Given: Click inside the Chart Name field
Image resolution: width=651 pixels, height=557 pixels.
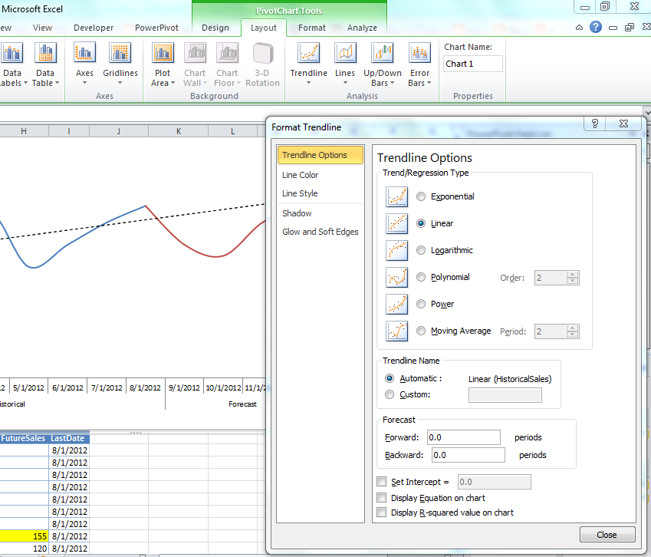Looking at the screenshot, I should (x=472, y=64).
